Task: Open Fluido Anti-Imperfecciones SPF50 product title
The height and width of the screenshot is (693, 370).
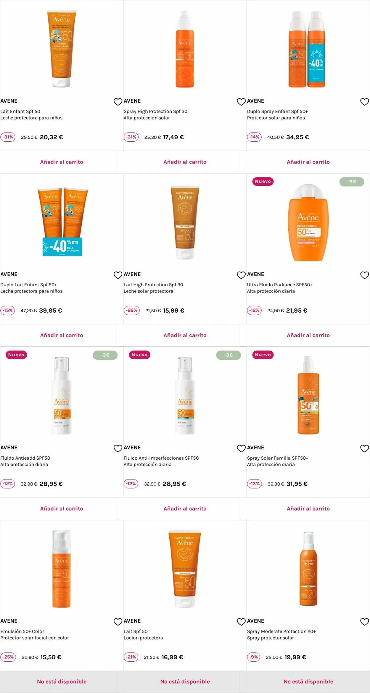Action: point(161,458)
